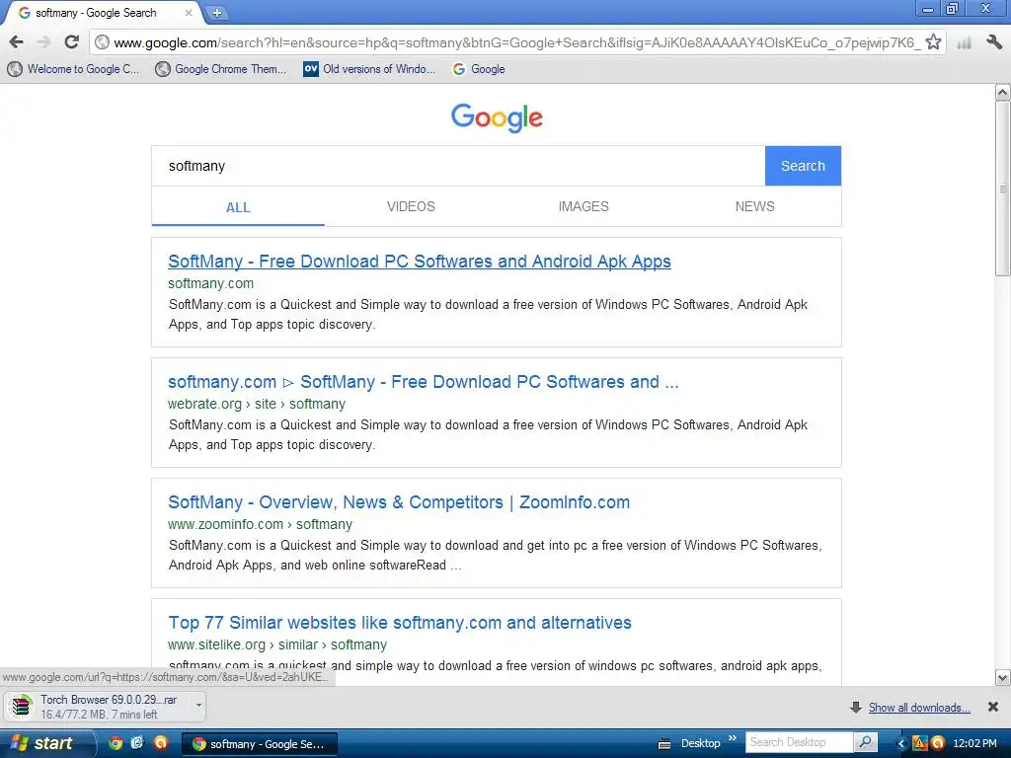Switch to the ALL results tab
The height and width of the screenshot is (758, 1011).
238,207
